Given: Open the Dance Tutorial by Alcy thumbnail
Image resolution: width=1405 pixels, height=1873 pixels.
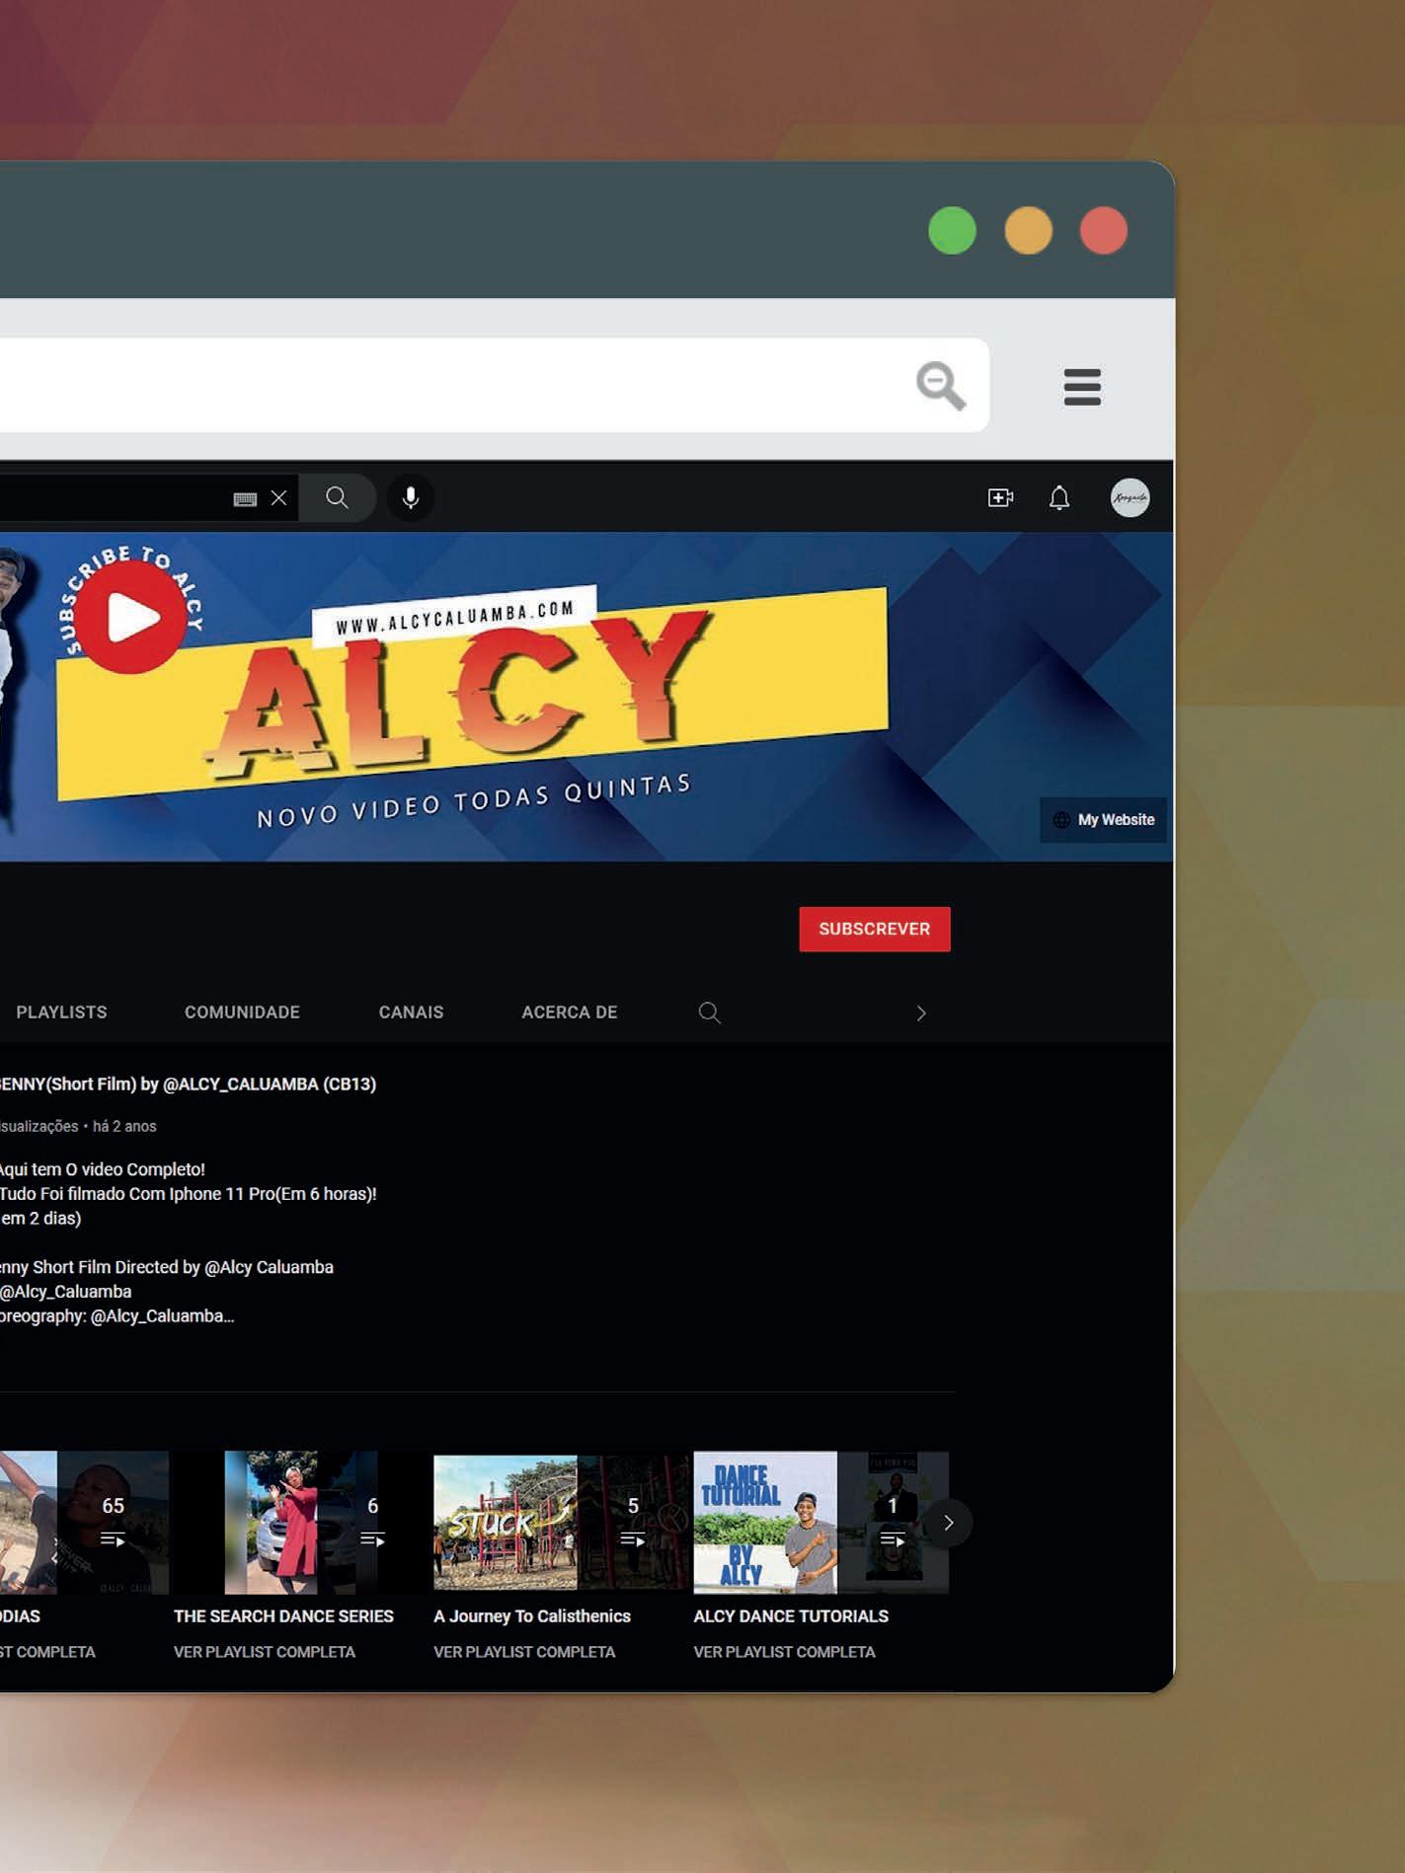Looking at the screenshot, I should pos(820,1522).
